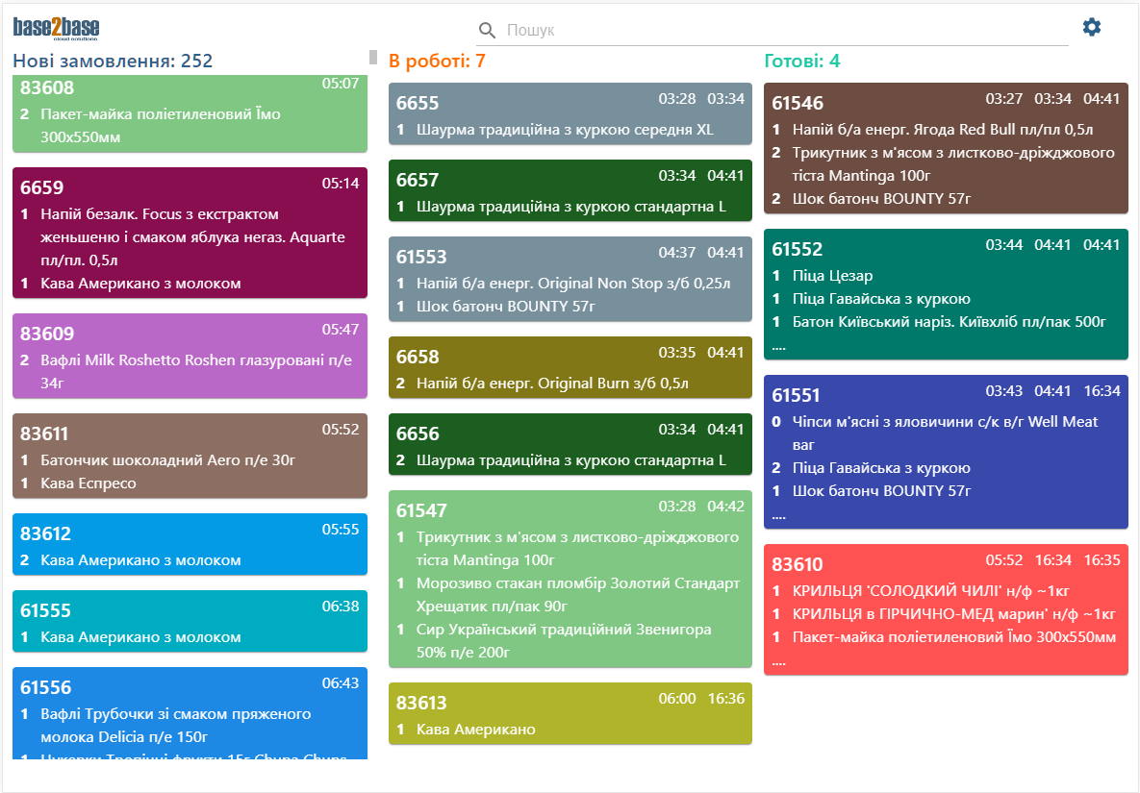Select Кава Американо з молоком in 61555

click(140, 637)
